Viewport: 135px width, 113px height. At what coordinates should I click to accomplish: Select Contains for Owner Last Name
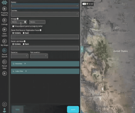(13, 44)
